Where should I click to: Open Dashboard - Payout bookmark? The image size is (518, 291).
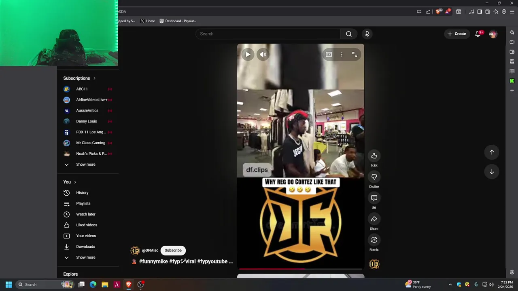click(x=178, y=21)
